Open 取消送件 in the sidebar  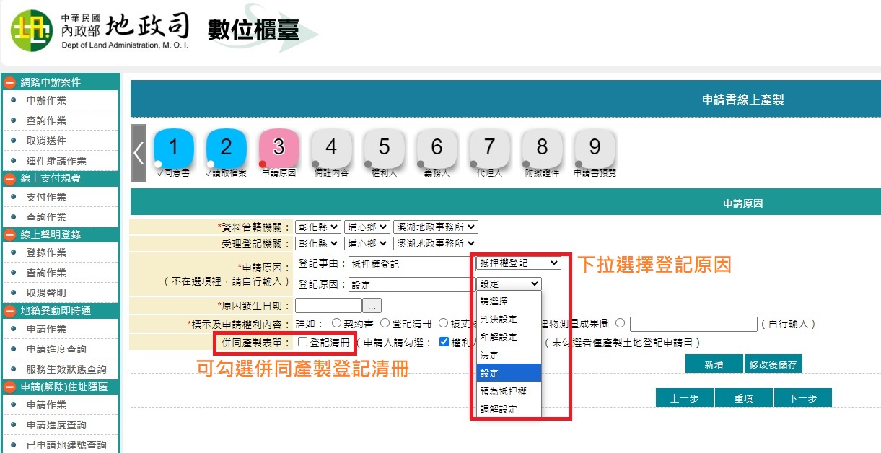coord(46,141)
